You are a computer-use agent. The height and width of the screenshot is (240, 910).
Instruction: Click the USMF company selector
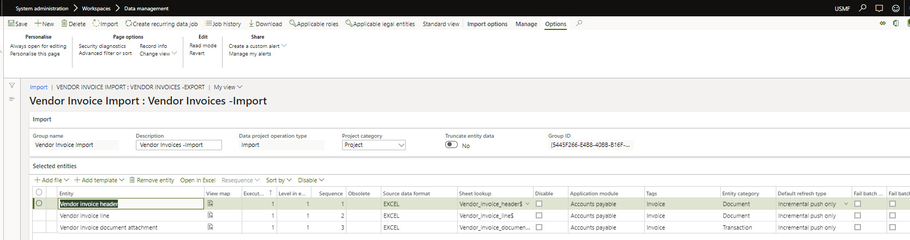(842, 9)
